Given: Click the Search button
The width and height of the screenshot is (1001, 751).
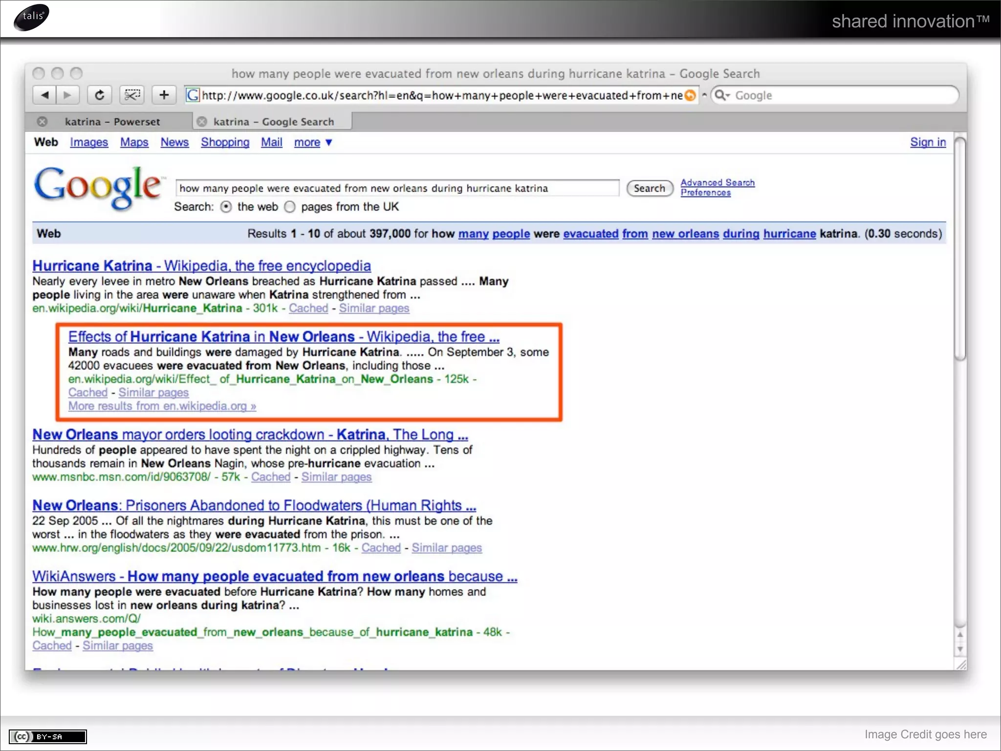Looking at the screenshot, I should point(649,188).
